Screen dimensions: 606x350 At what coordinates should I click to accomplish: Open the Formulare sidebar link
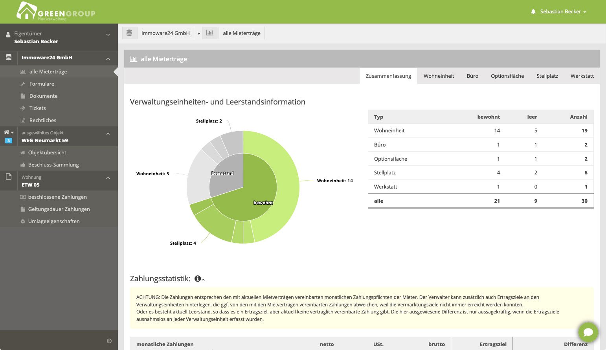pyautogui.click(x=42, y=84)
